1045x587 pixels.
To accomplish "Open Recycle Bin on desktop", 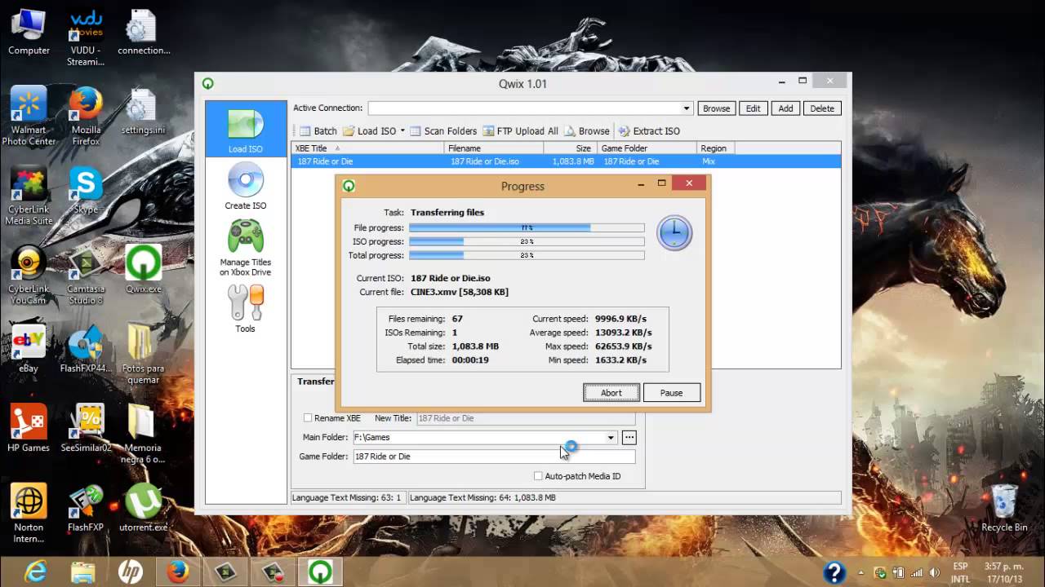I will click(1004, 507).
